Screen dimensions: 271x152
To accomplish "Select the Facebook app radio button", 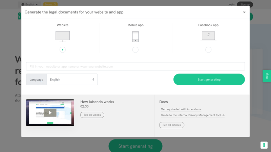I will click(208, 50).
